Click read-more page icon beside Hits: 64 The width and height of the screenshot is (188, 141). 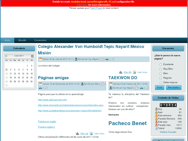91,133
